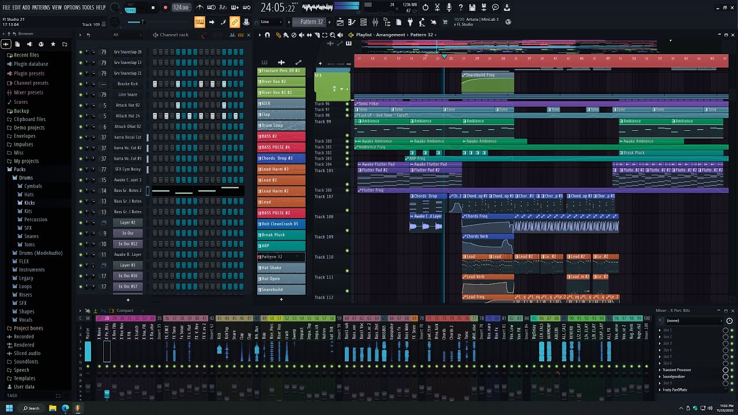This screenshot has height=415, width=738.
Task: Toggle mute light for Attack Hat 02 channel
Action: click(81, 105)
